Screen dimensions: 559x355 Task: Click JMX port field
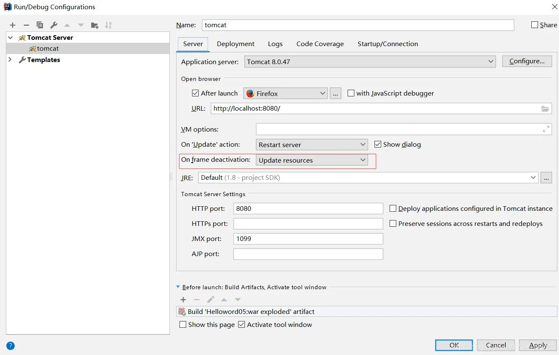tap(308, 239)
